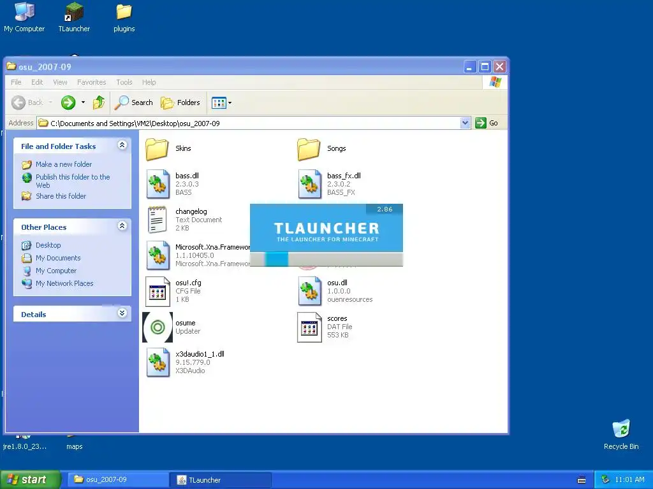Open the File menu
The image size is (653, 489).
coord(16,82)
